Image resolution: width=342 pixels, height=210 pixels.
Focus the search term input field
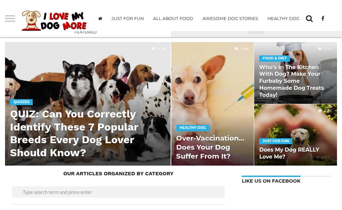click(x=118, y=192)
